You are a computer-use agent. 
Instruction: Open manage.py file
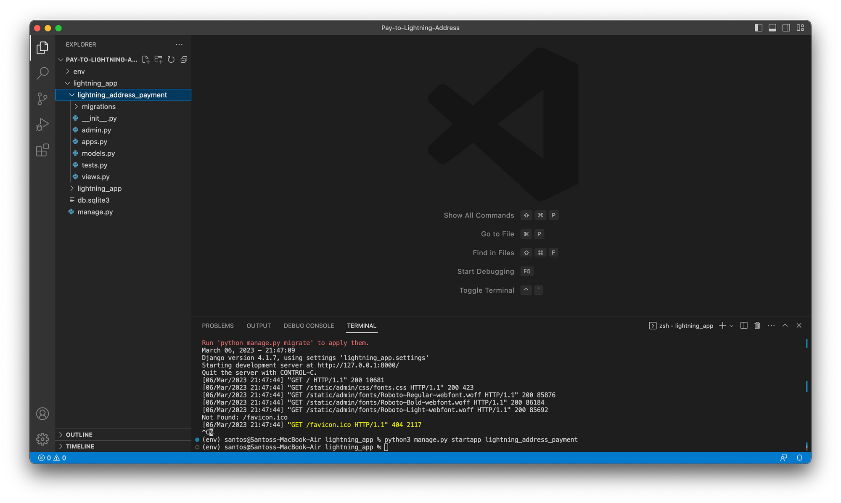point(124,212)
